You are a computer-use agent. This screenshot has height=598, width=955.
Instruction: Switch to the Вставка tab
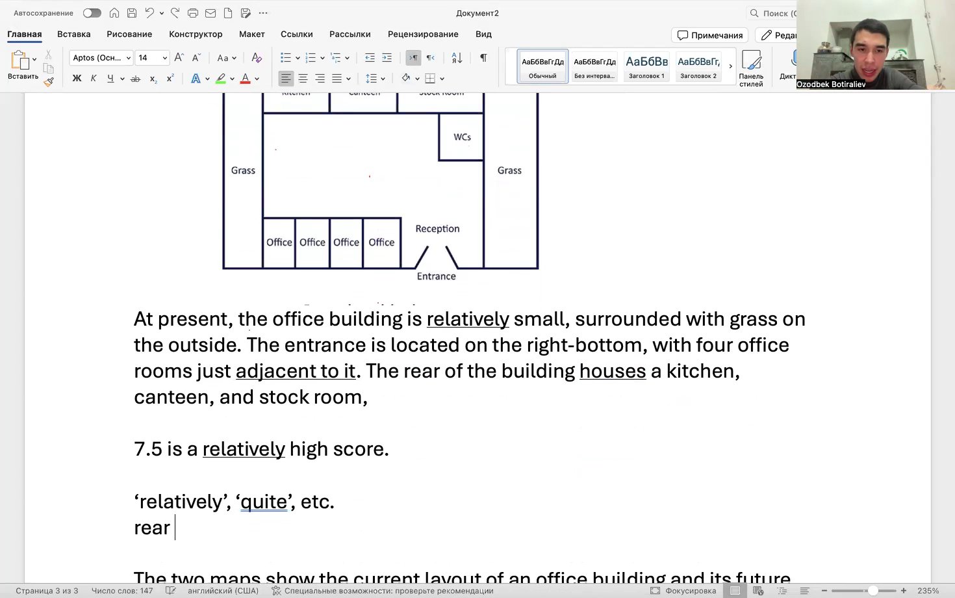[x=74, y=34]
